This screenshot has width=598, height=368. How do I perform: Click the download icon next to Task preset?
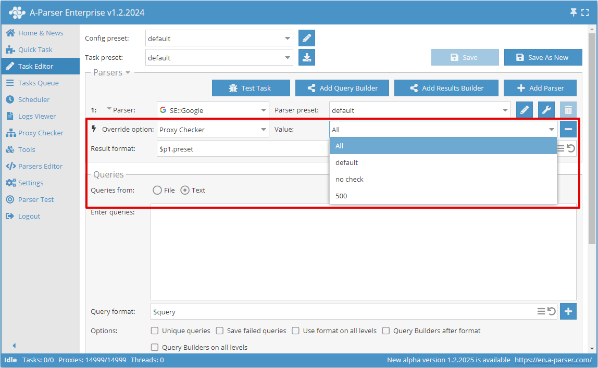click(x=307, y=57)
